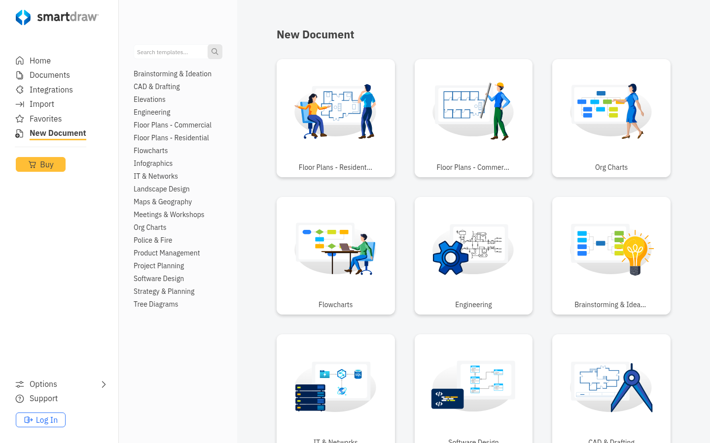Screen dimensions: 710x443
Task: Choose Police & Fire category
Action: (153, 240)
